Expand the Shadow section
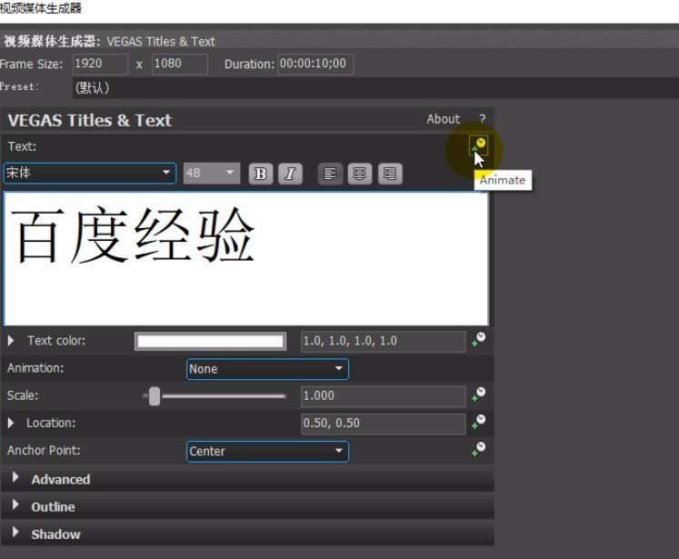The width and height of the screenshot is (679, 559). click(15, 532)
